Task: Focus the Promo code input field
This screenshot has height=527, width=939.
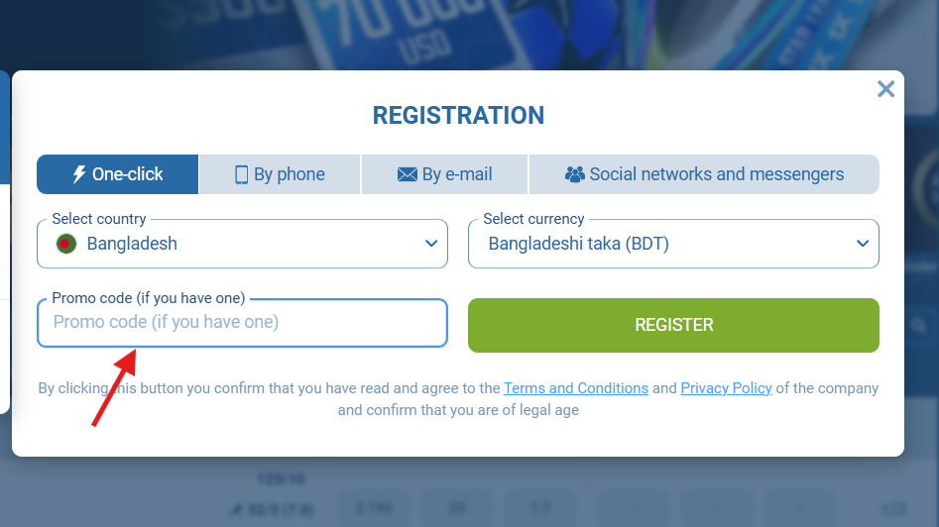Action: (242, 323)
